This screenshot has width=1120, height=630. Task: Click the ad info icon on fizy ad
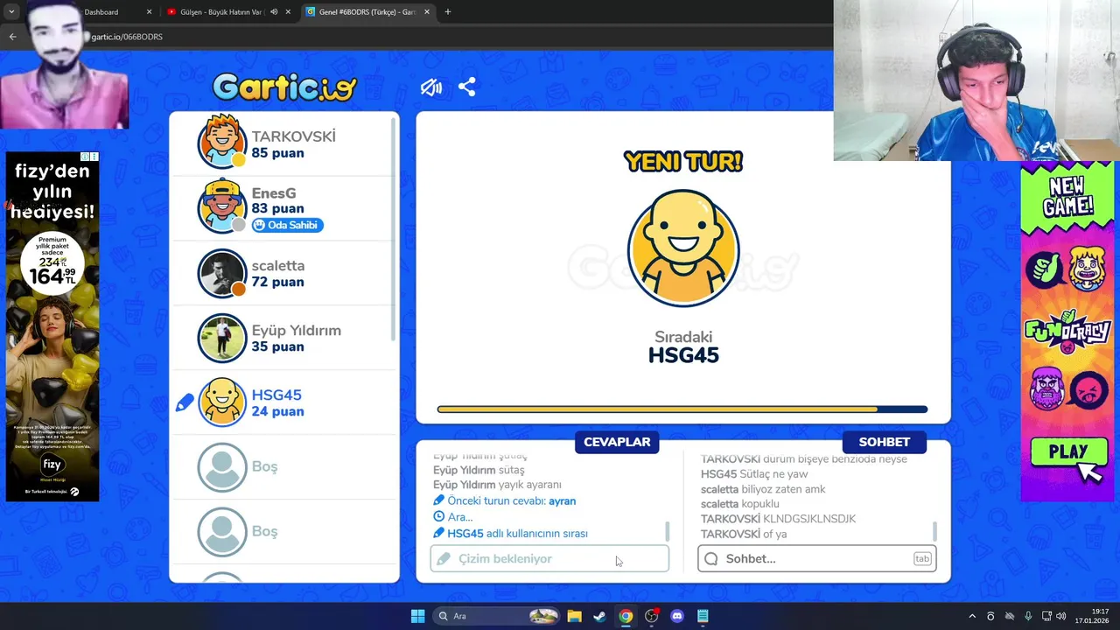[86, 157]
